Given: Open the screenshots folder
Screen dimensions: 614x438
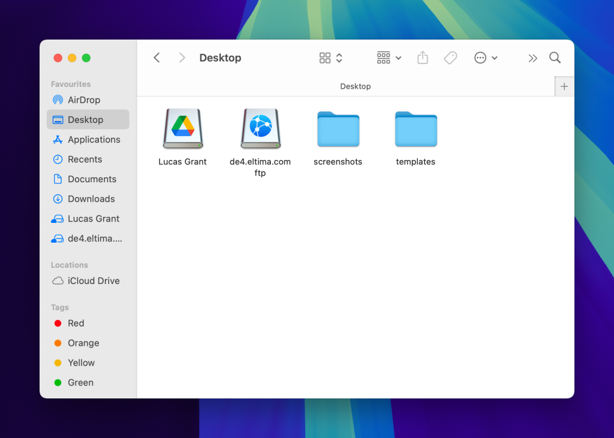Looking at the screenshot, I should tap(338, 129).
